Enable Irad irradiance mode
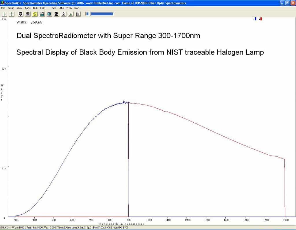 pyautogui.click(x=77, y=8)
